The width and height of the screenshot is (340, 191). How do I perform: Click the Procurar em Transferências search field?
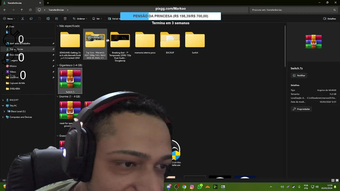294,10
